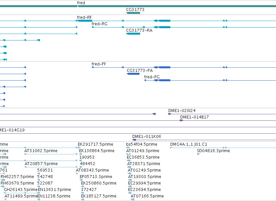Click the CG31773 gene feature bar
276x201 pixels.
coord(133,13)
